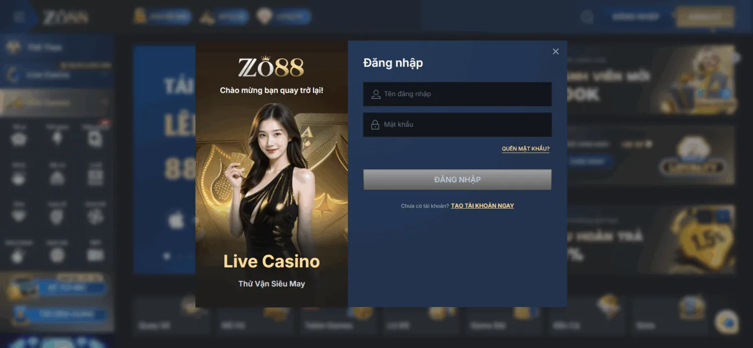
Task: Submit with the gray ĐĂNG NHẬP button
Action: pos(457,180)
